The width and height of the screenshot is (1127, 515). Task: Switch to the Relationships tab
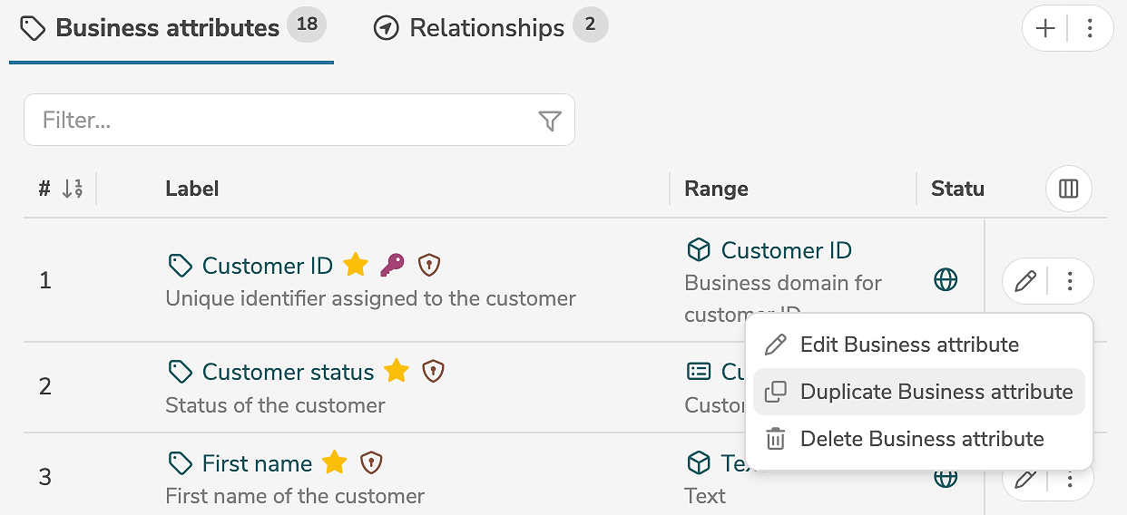point(486,28)
